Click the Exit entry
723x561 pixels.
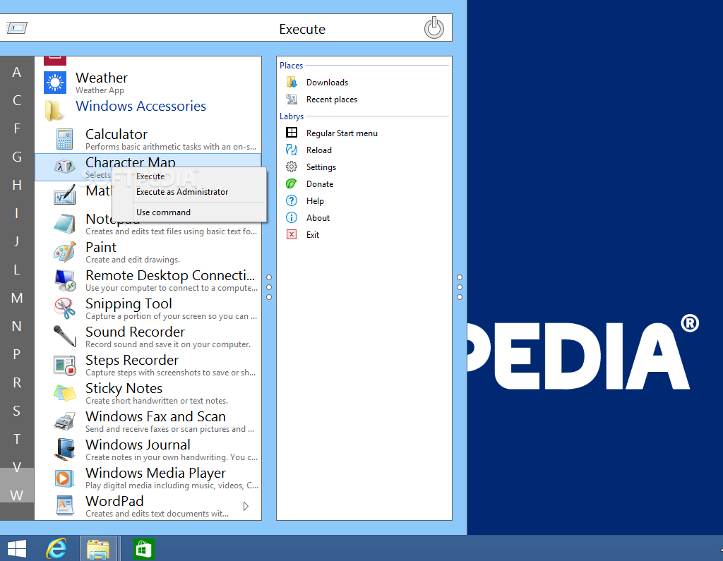[x=313, y=235]
